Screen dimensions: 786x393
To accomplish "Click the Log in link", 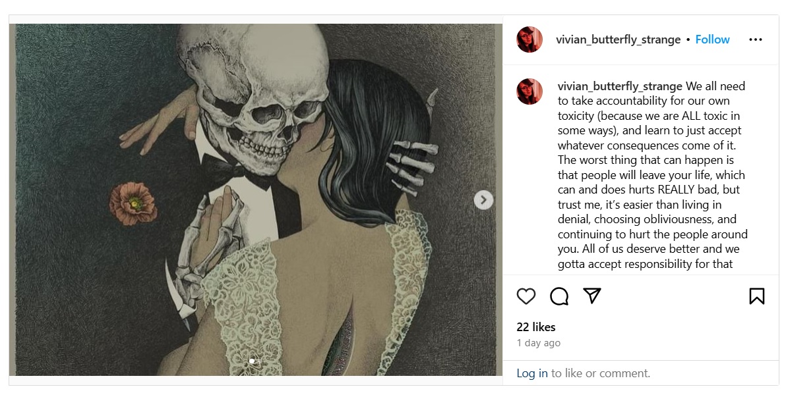I will (x=531, y=373).
